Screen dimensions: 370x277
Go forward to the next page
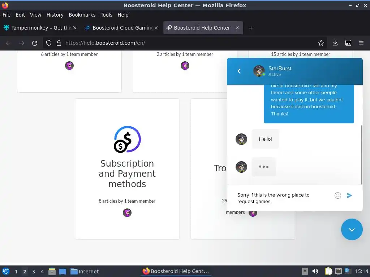point(22,43)
